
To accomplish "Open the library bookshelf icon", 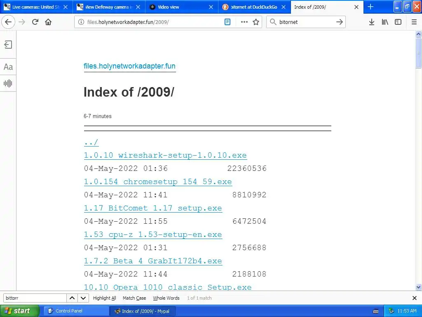I will tap(385, 22).
